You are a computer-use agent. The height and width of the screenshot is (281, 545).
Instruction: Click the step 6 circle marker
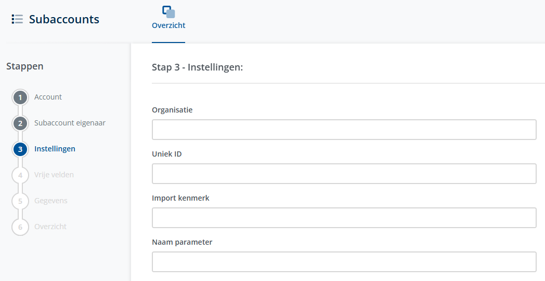tap(20, 227)
